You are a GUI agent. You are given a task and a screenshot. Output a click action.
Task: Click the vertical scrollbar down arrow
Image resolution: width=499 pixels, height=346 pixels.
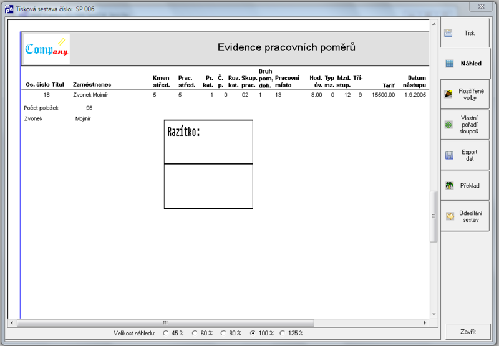point(434,314)
